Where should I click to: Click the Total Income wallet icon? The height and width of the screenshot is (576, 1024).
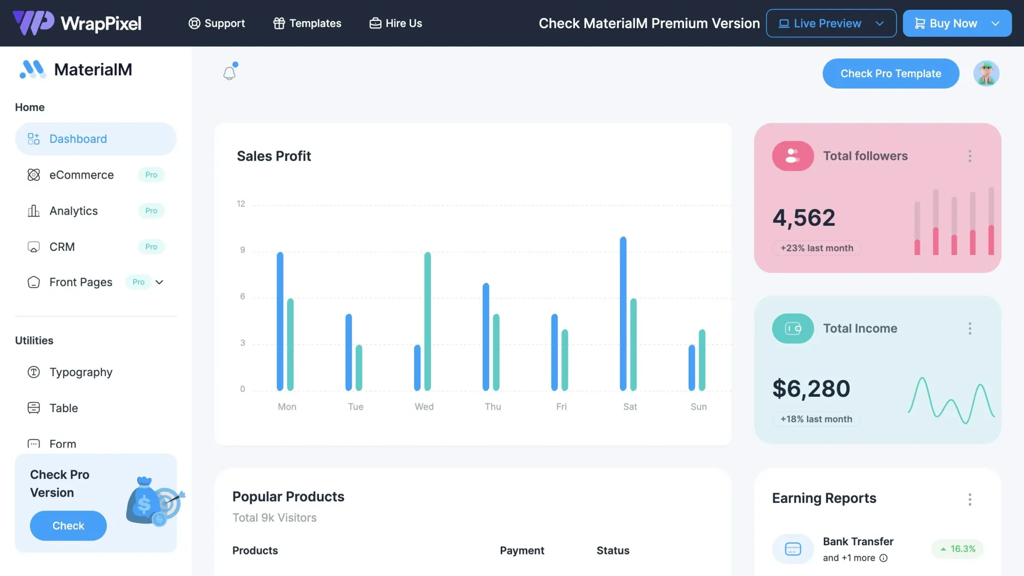[793, 329]
